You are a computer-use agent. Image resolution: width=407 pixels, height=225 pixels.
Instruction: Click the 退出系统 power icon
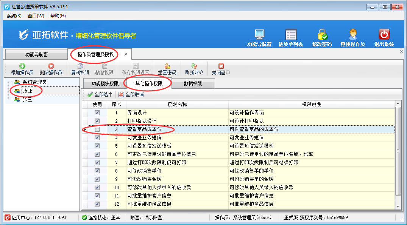pyautogui.click(x=384, y=35)
